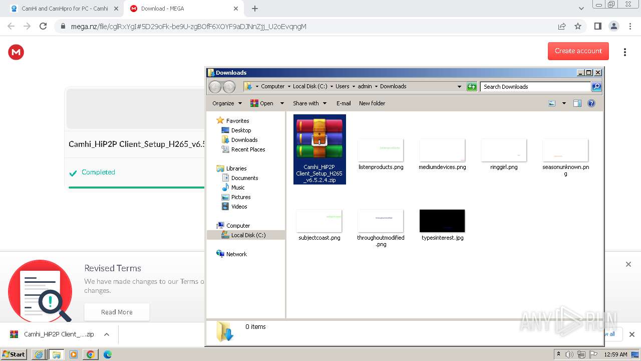Create a New folder
Image resolution: width=641 pixels, height=361 pixels.
(372, 103)
